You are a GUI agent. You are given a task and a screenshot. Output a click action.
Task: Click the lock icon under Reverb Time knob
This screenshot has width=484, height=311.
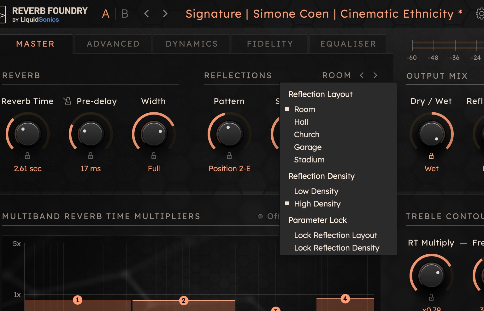tap(27, 155)
